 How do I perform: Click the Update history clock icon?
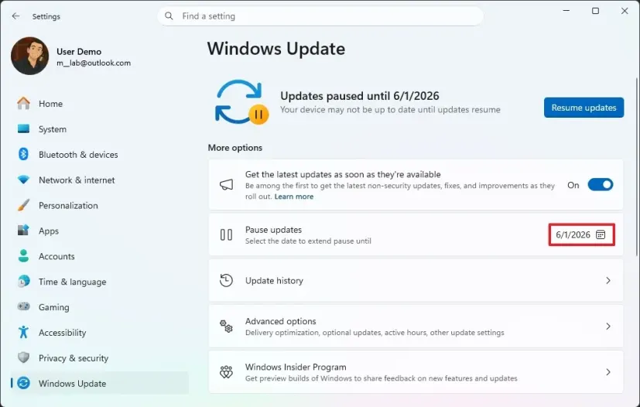[226, 280]
